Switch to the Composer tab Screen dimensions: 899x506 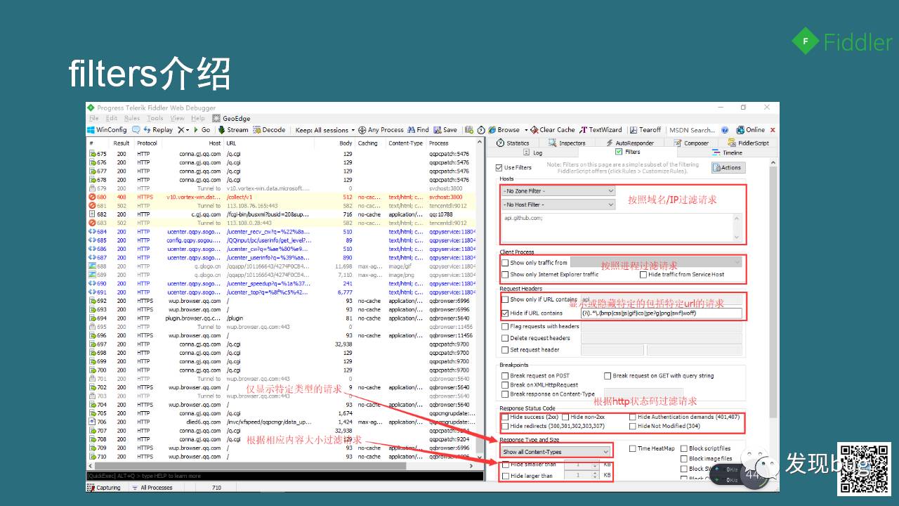coord(692,143)
